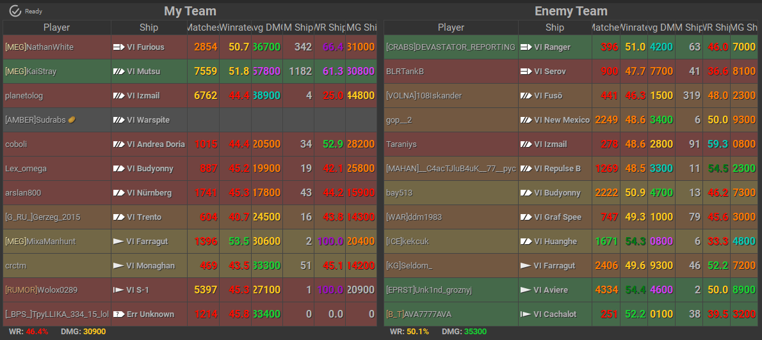
Task: Click the submarine icon next to VI Cachalot
Action: click(x=526, y=314)
